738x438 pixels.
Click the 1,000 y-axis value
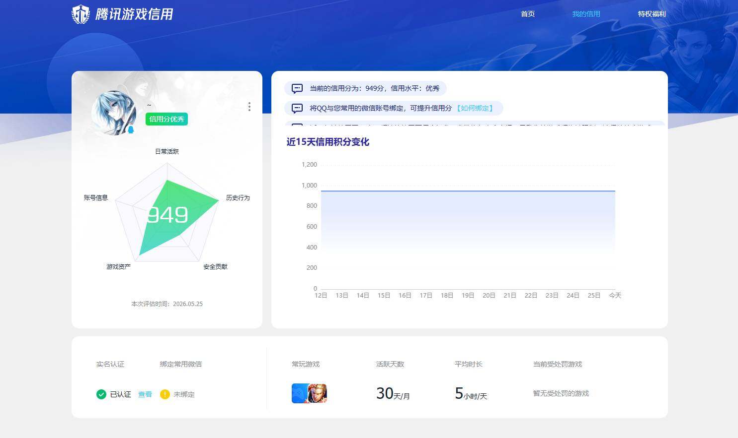click(309, 185)
